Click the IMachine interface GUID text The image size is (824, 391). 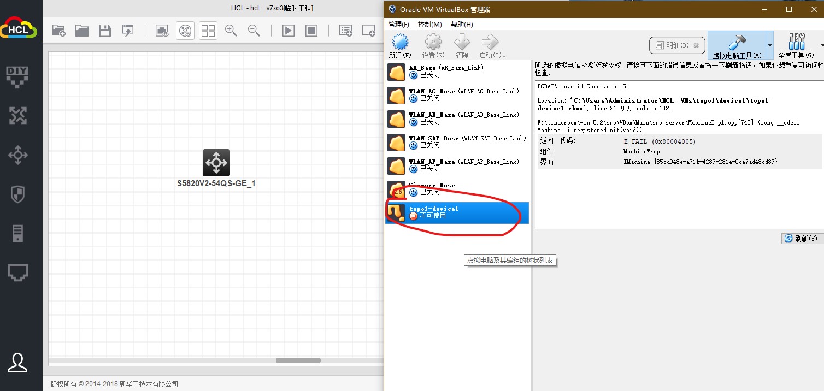click(x=700, y=162)
